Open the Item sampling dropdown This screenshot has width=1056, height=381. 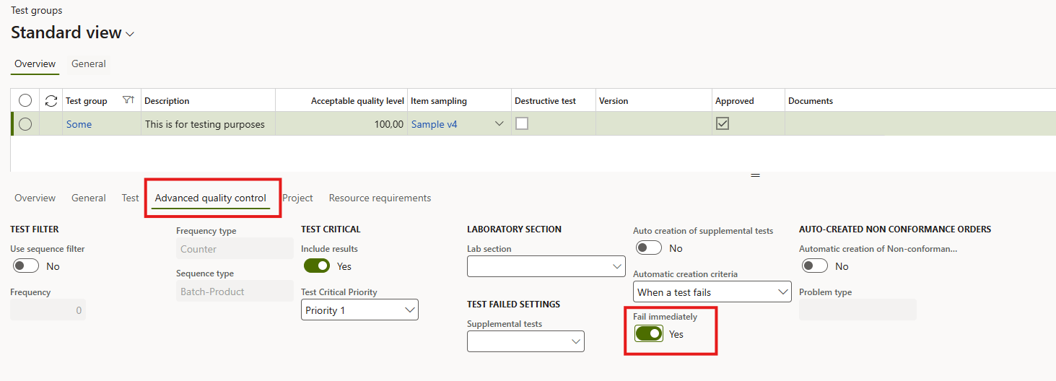[x=499, y=124]
